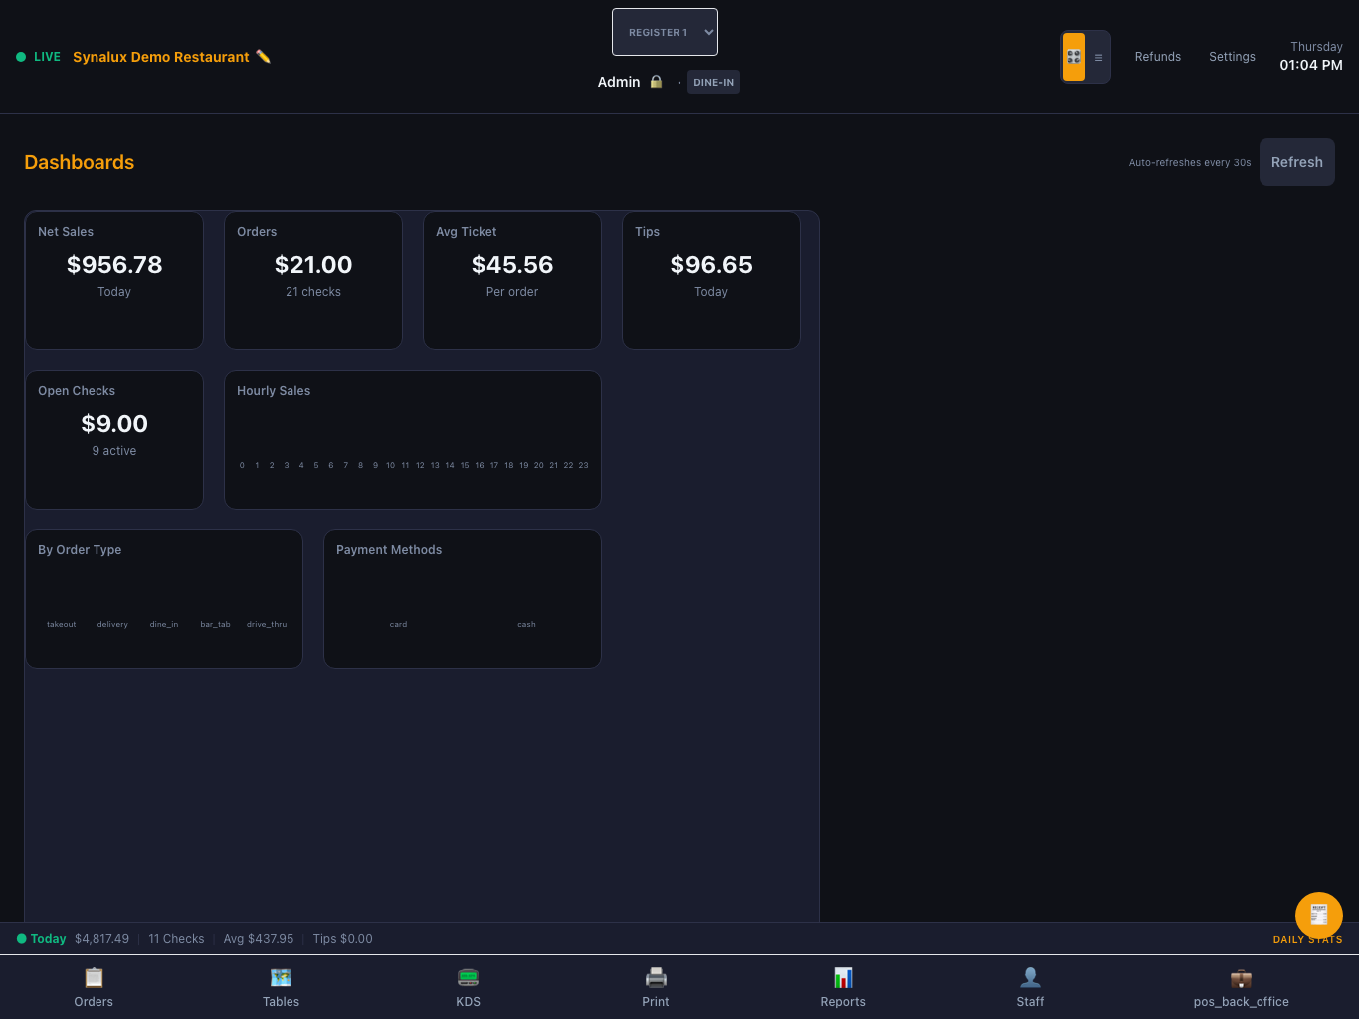This screenshot has width=1359, height=1019.
Task: Click the pencil edit icon beside restaurant name
Action: (x=263, y=57)
